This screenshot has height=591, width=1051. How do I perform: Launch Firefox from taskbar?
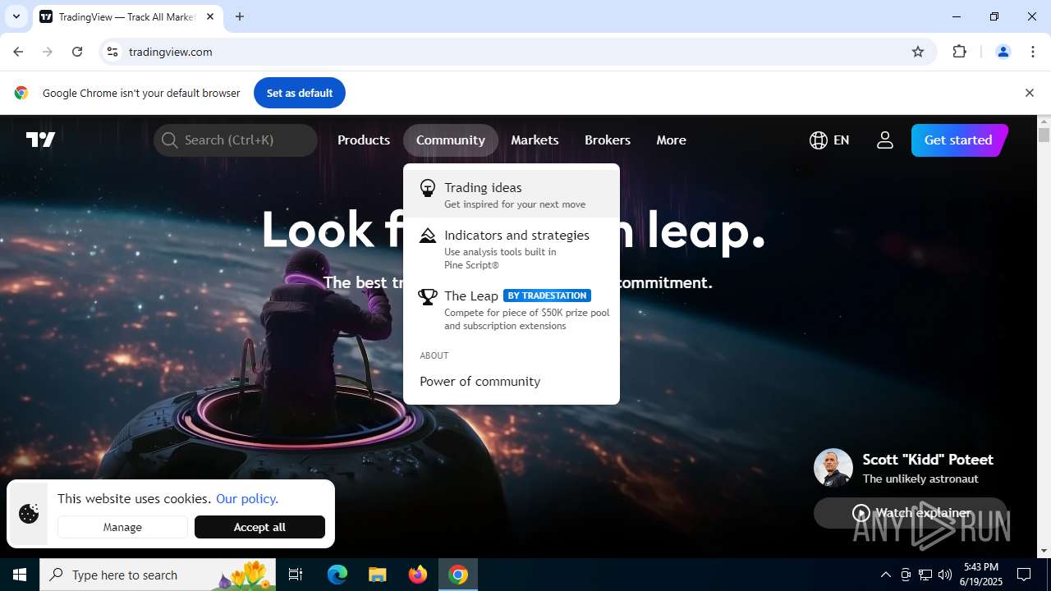[418, 575]
